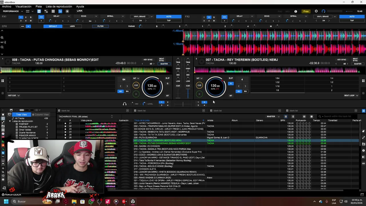Viewport: 366px width, 206px height.
Task: Open deck 2 pad grid icon
Action: pos(363,81)
